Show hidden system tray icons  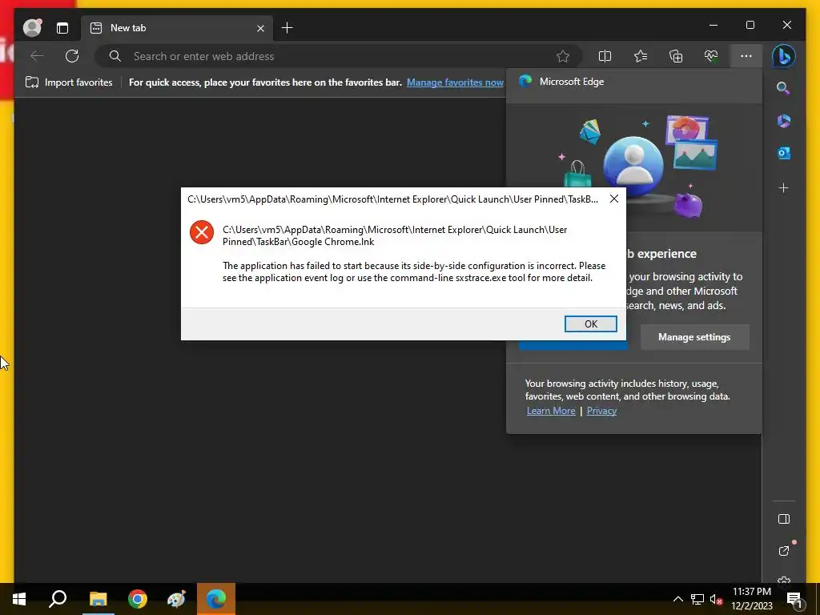(677, 599)
